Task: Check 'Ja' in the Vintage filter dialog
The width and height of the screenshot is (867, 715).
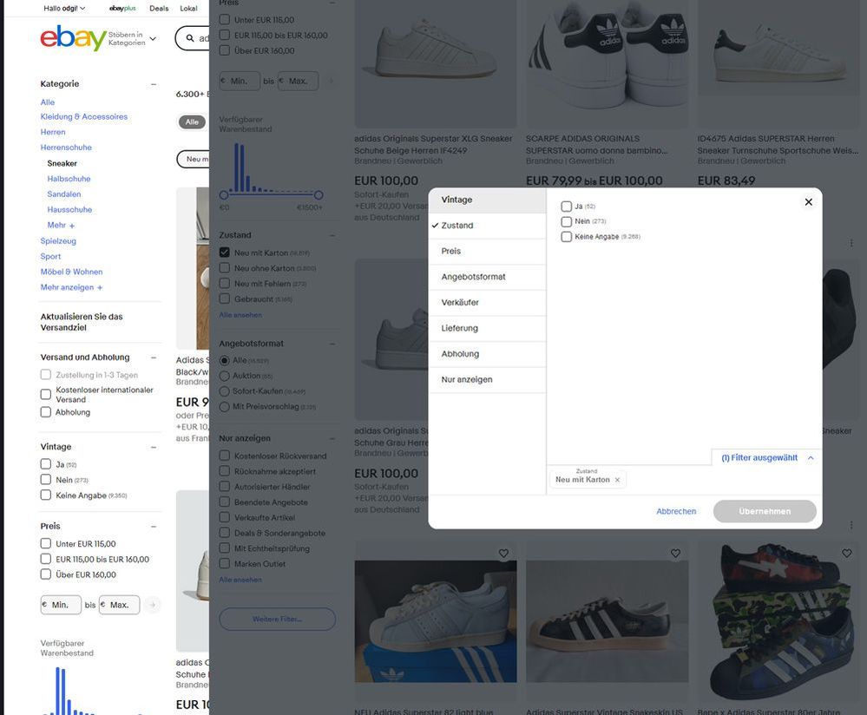Action: pos(567,207)
